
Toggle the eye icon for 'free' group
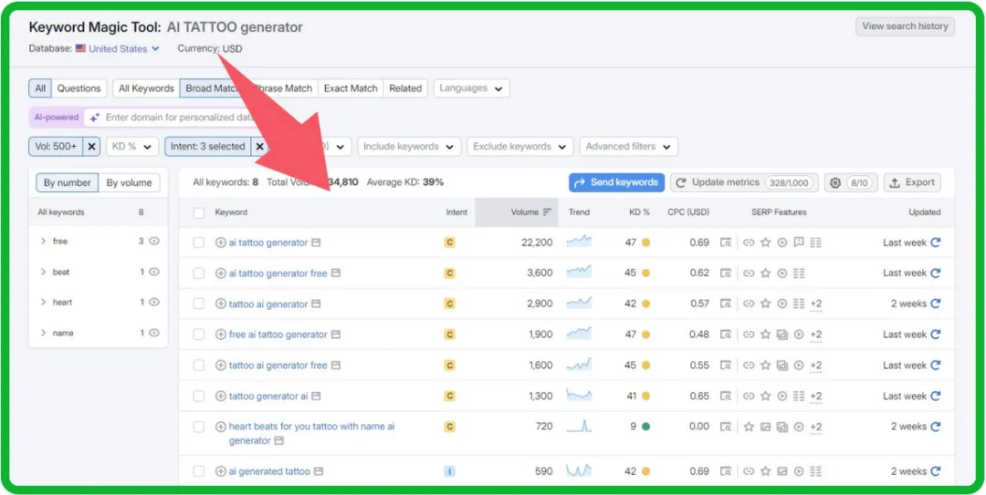pos(154,242)
